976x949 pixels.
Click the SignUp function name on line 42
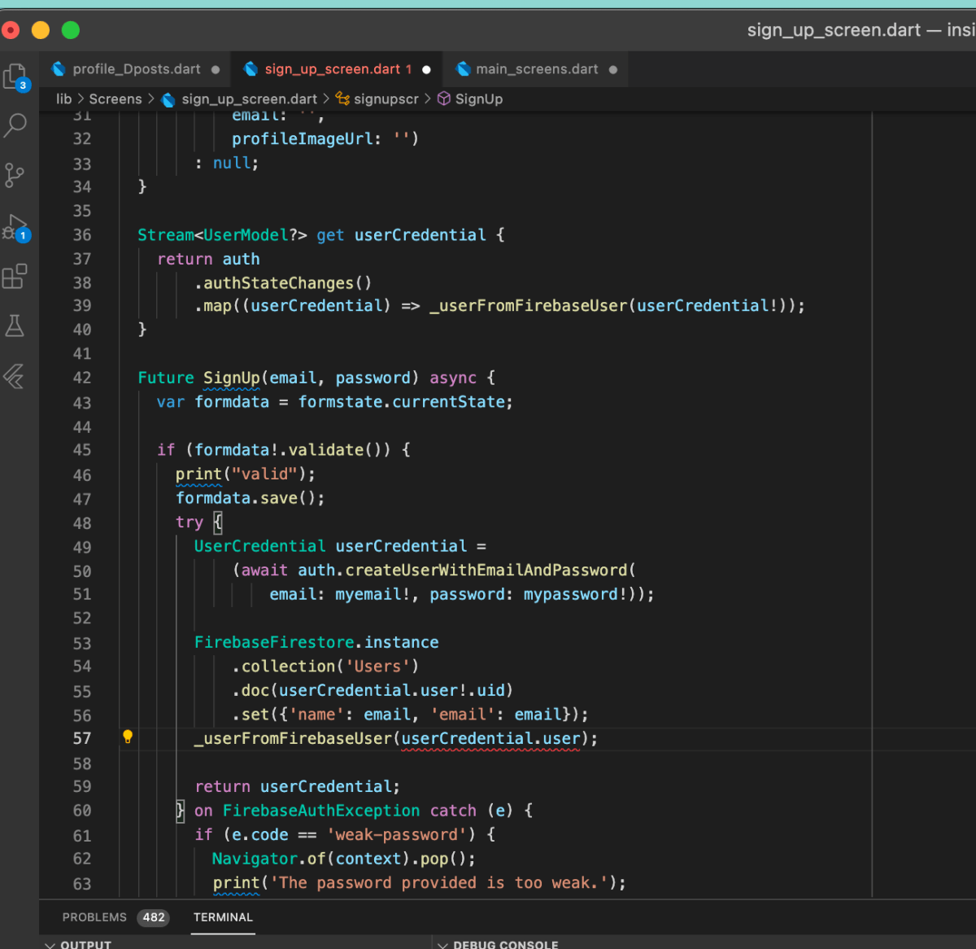point(232,378)
